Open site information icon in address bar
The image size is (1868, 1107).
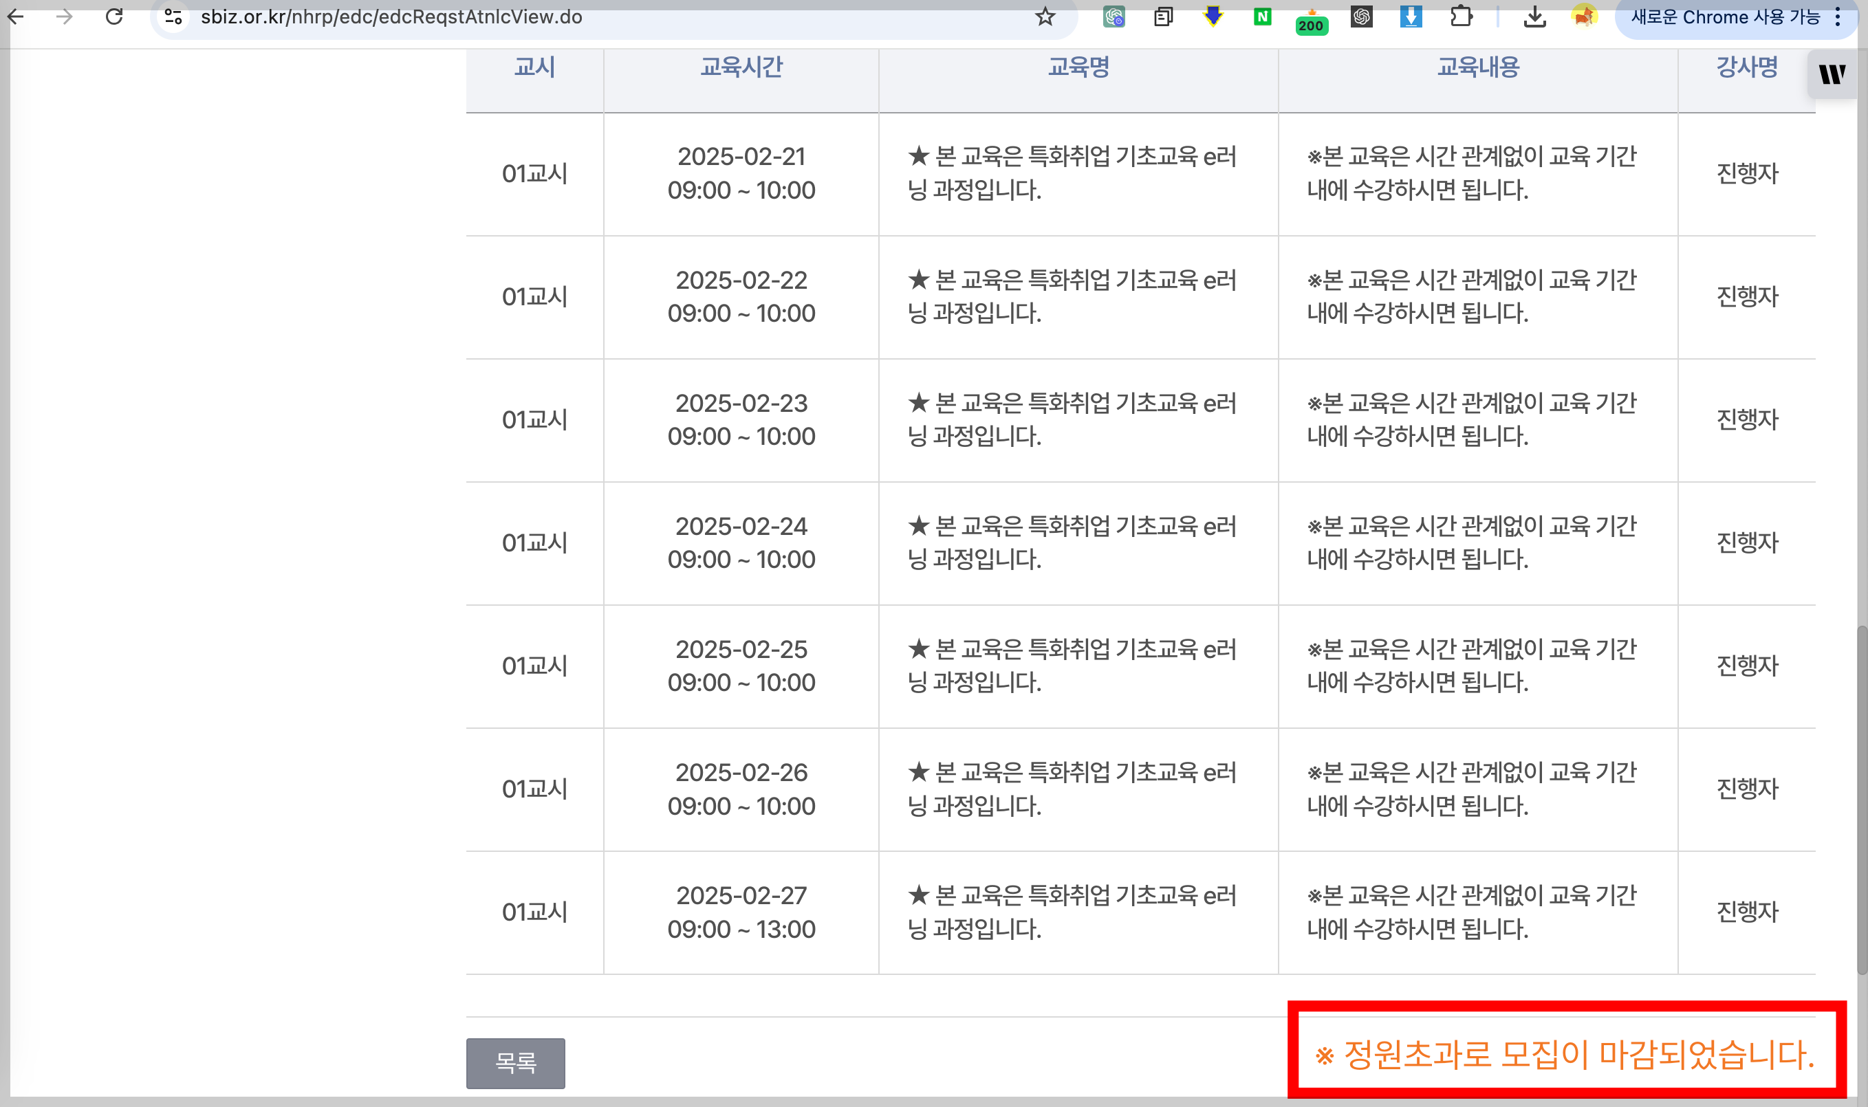[x=173, y=17]
